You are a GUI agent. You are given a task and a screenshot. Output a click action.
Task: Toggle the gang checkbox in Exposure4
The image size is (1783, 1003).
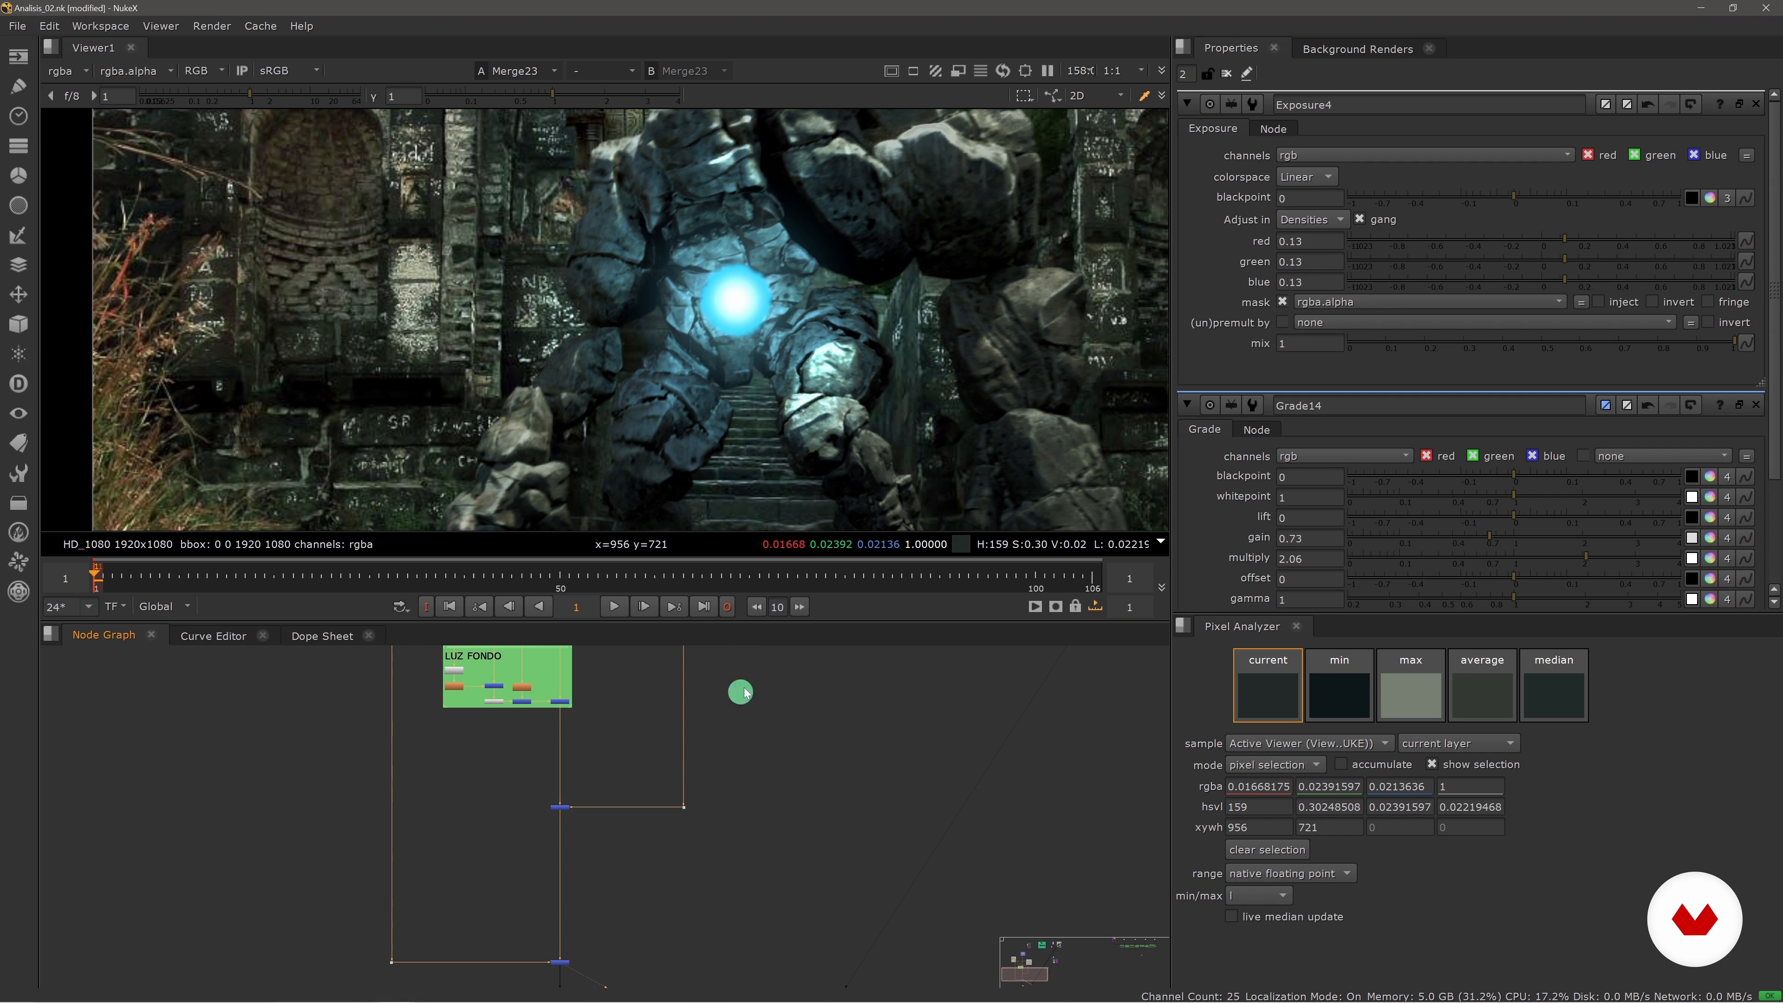1360,219
